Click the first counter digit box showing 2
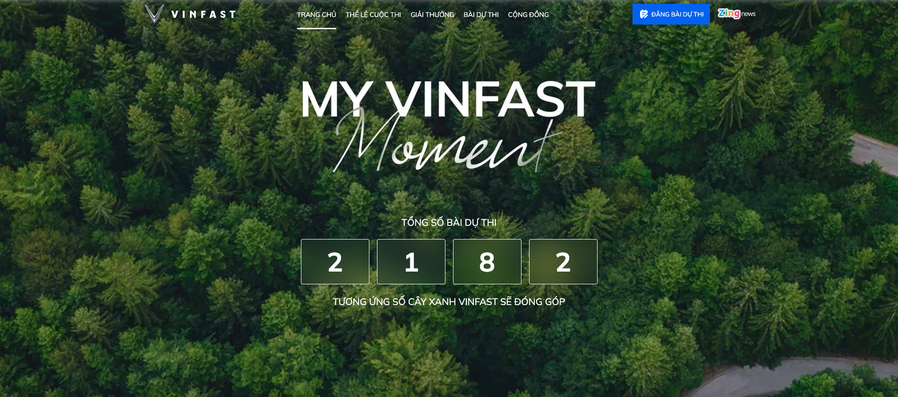Viewport: 898px width, 397px height. click(335, 262)
